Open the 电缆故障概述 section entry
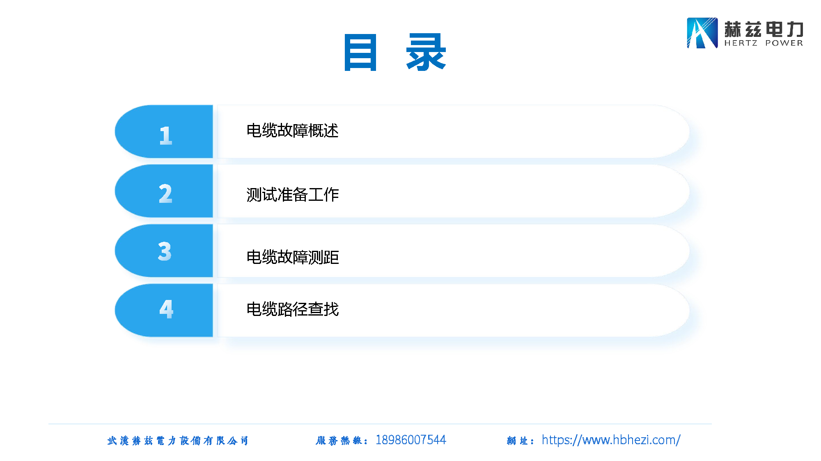Image resolution: width=821 pixels, height=461 pixels. 292,131
